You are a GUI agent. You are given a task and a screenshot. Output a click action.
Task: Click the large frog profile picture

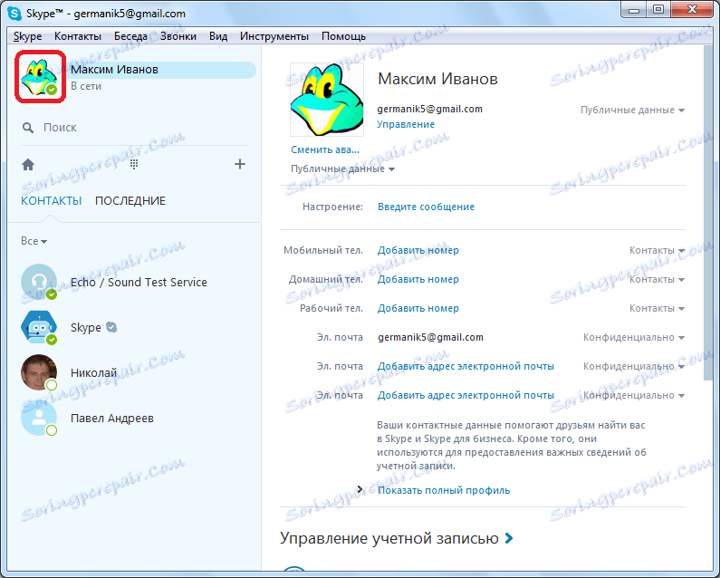pos(327,100)
